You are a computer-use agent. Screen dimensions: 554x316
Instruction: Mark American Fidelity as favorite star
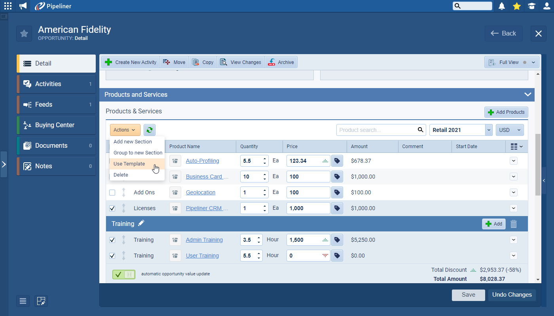[x=24, y=34]
